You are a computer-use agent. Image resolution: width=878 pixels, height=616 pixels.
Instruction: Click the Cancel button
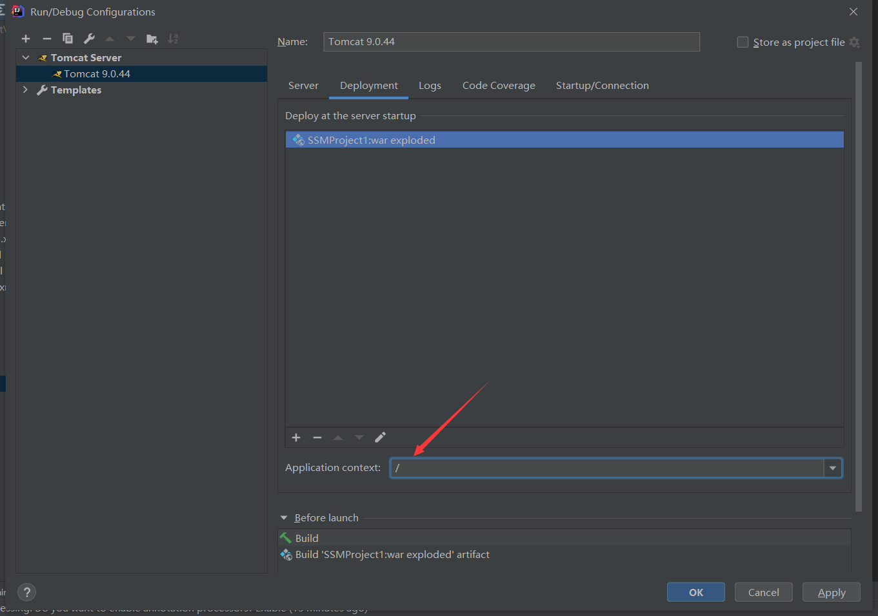pyautogui.click(x=764, y=592)
